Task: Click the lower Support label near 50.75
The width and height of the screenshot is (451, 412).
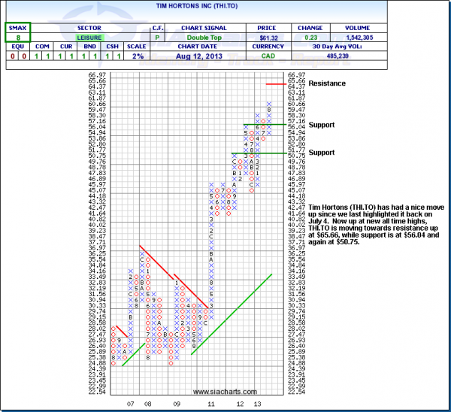Action: click(321, 152)
